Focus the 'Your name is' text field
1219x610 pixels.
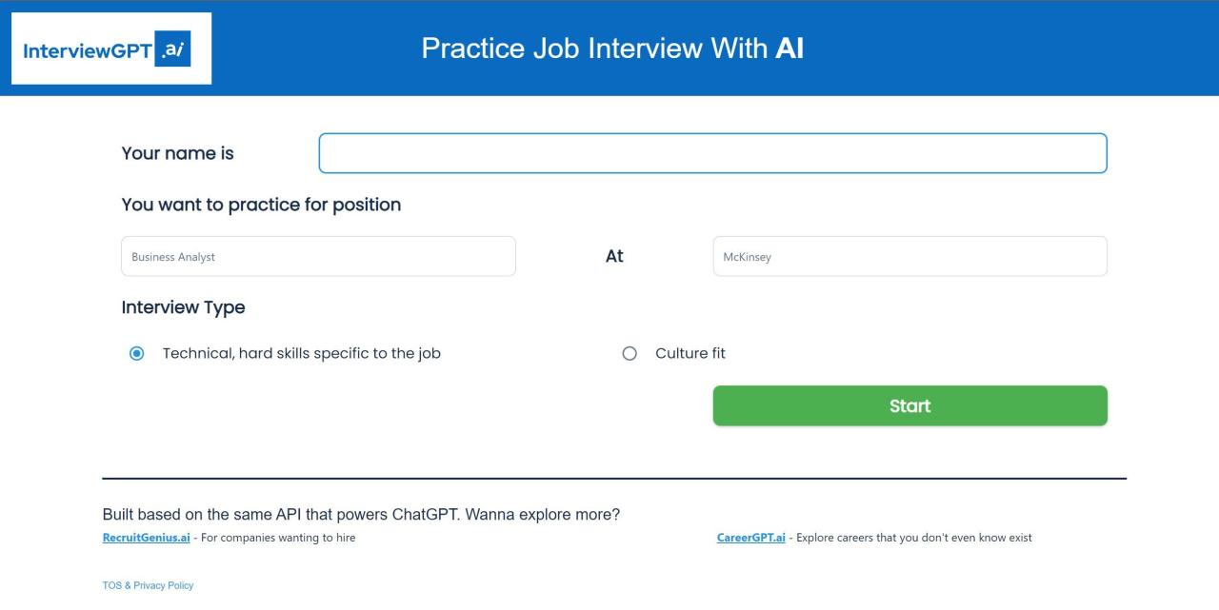coord(712,153)
